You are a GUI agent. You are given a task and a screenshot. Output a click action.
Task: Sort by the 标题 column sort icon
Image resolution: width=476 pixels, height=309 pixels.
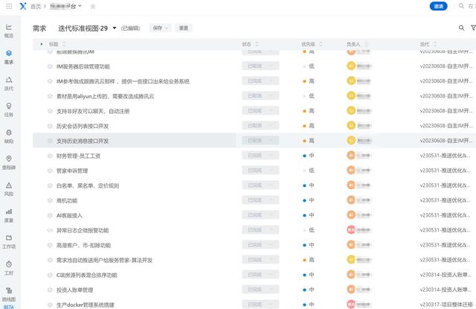tap(64, 44)
